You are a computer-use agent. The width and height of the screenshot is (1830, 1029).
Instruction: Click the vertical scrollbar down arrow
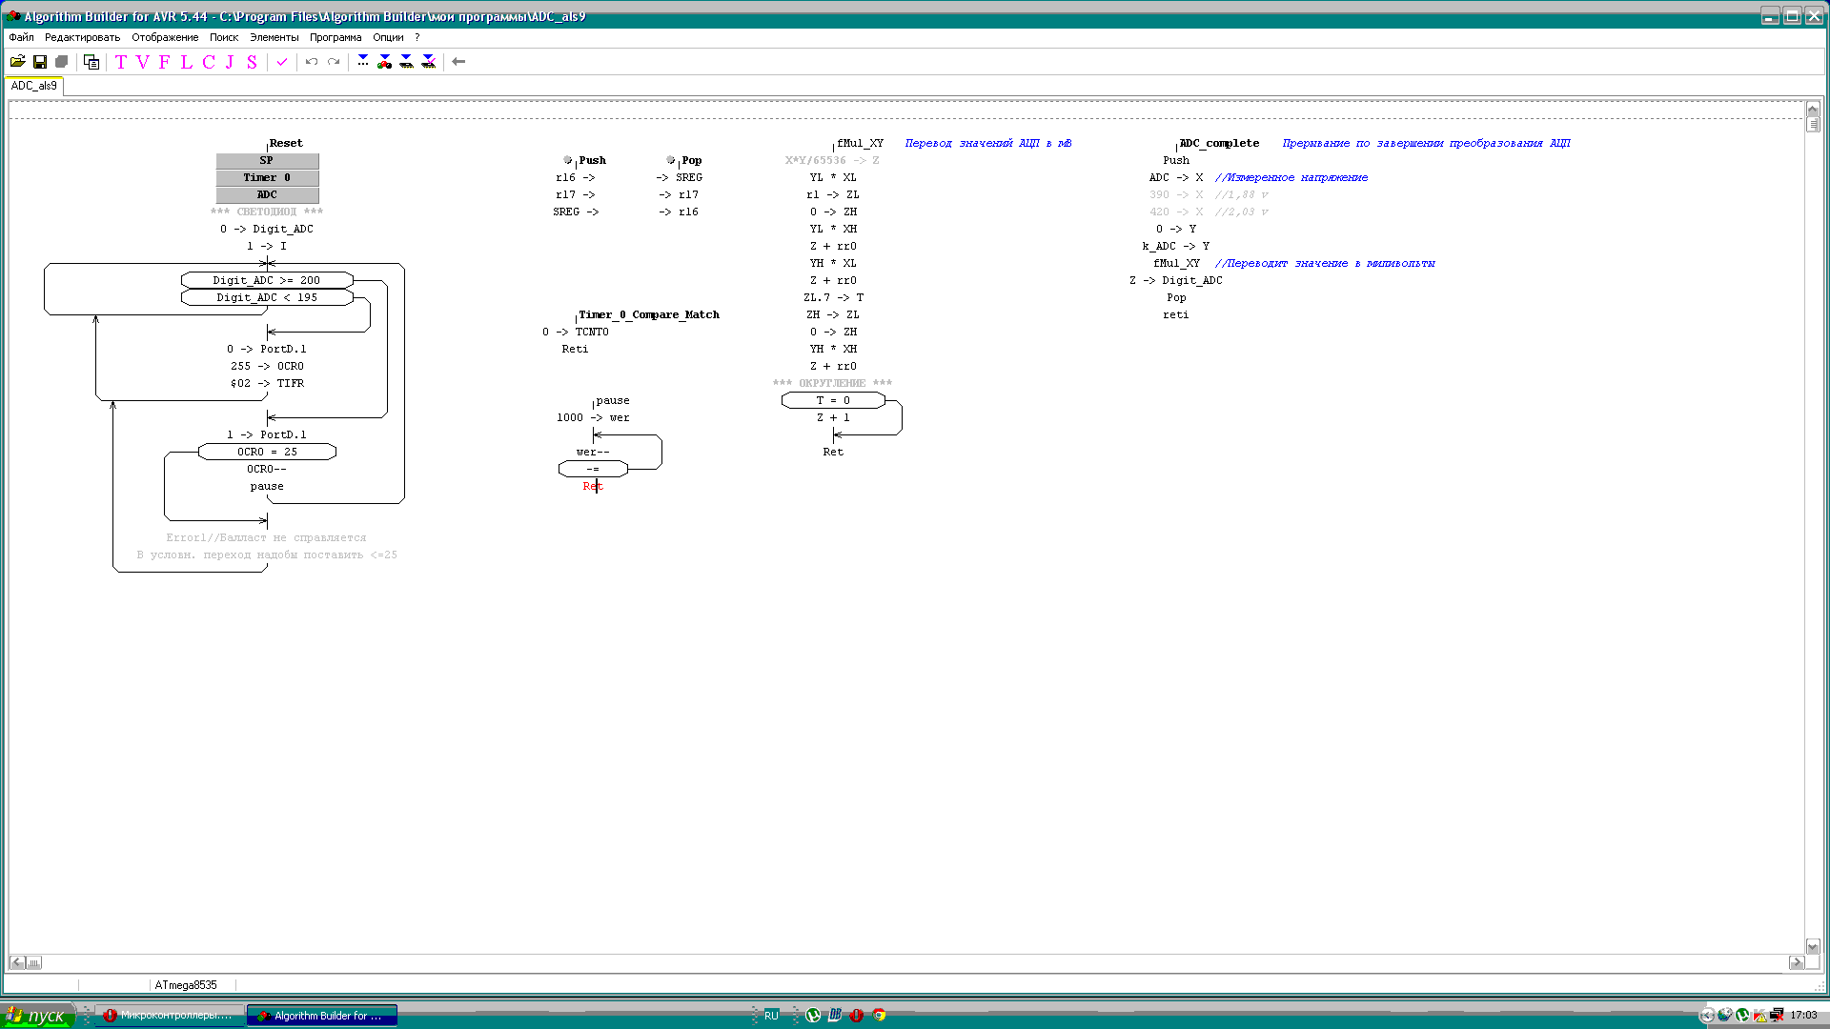click(x=1813, y=946)
